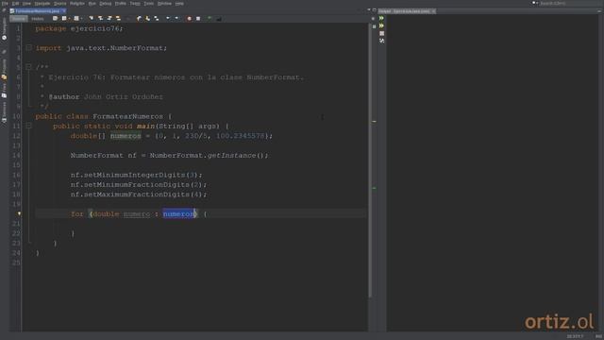Screen dimensions: 604x340
Task: Open the Source menu
Action: 59,4
